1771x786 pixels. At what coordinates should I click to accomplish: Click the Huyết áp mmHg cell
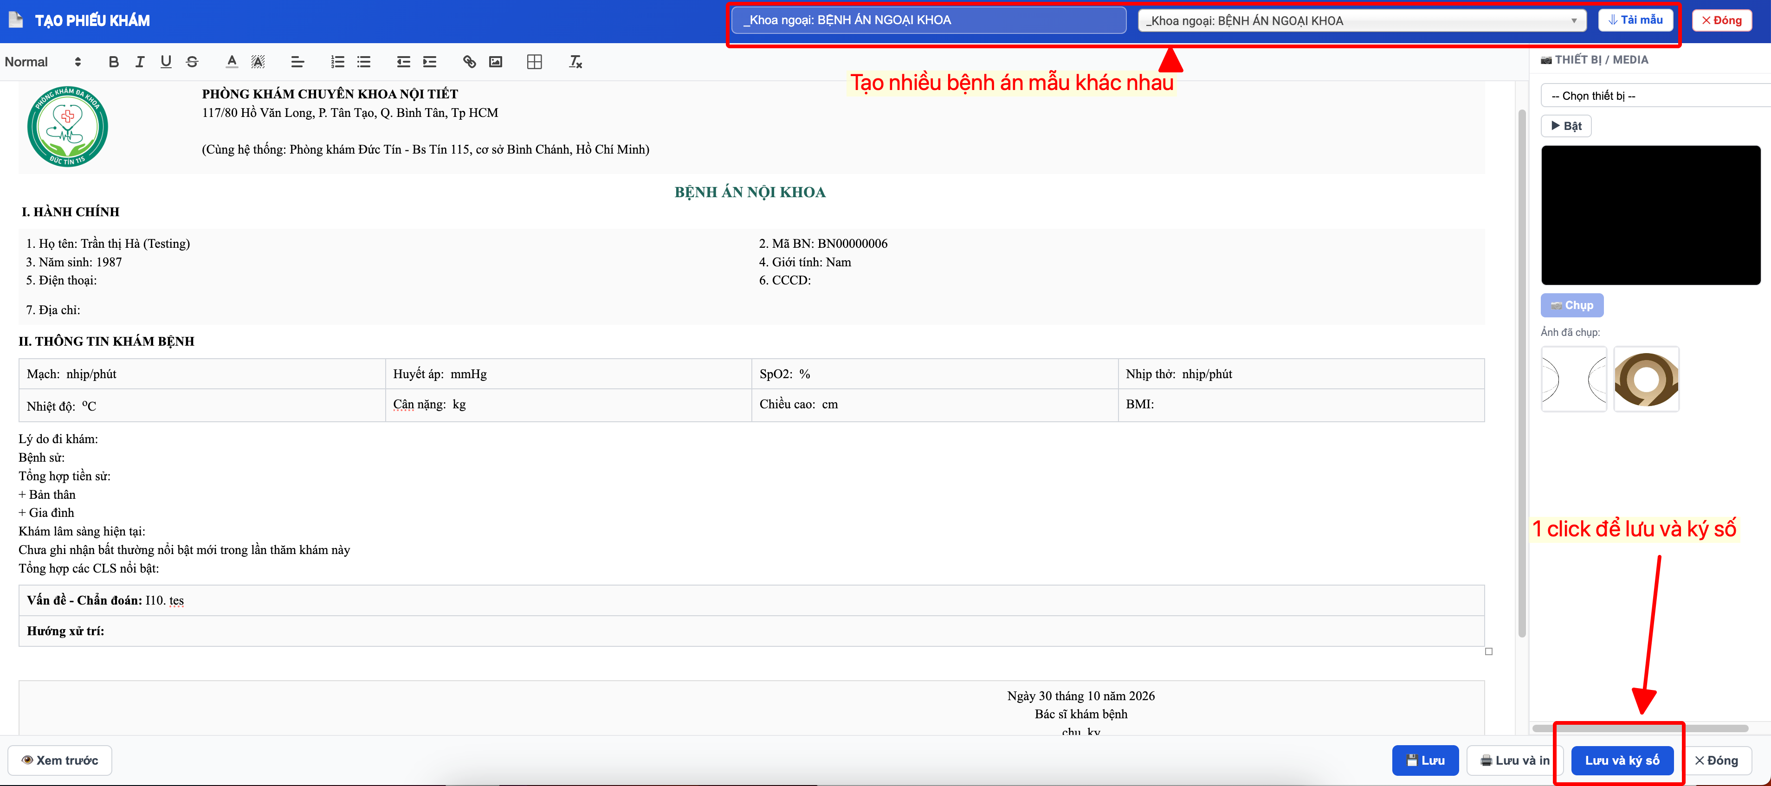click(569, 374)
